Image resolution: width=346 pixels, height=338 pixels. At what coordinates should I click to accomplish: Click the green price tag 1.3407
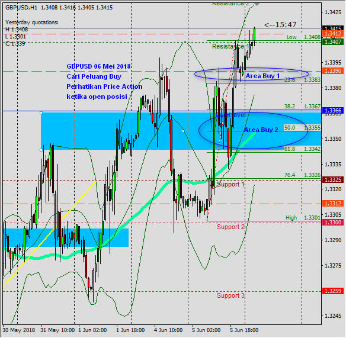click(x=333, y=41)
